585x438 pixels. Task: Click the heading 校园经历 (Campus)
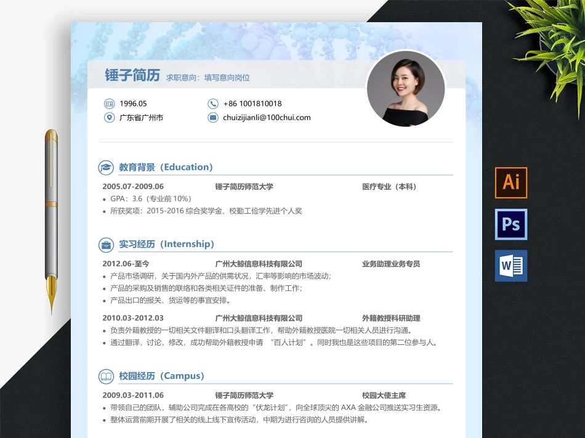point(161,376)
